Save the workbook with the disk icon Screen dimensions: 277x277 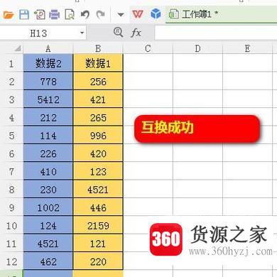pos(24,15)
